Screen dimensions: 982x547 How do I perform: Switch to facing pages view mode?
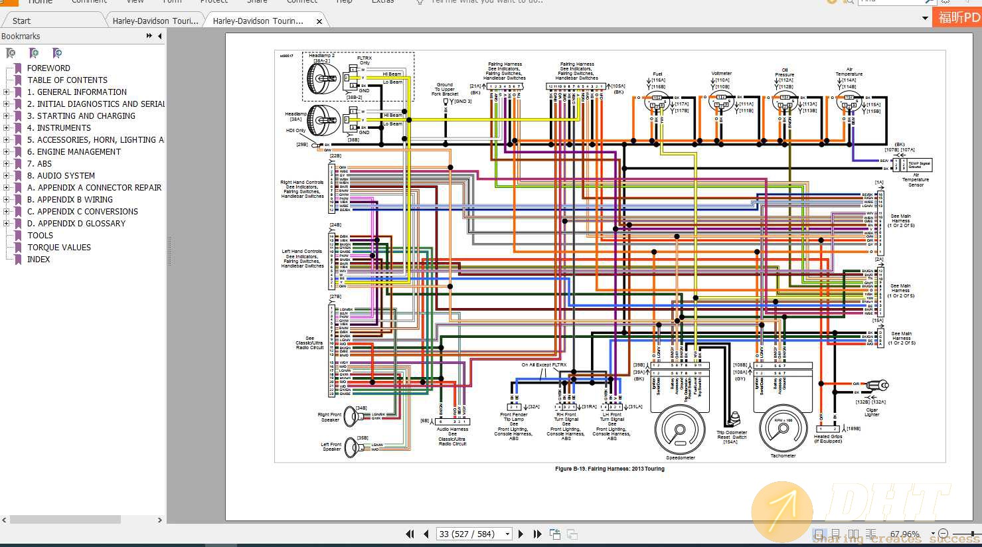[x=854, y=534]
